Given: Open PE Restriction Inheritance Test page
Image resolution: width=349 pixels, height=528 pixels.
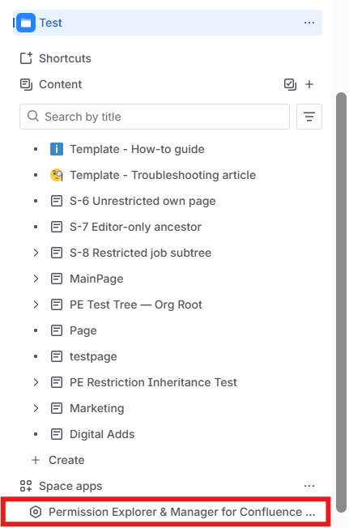Looking at the screenshot, I should click(153, 382).
